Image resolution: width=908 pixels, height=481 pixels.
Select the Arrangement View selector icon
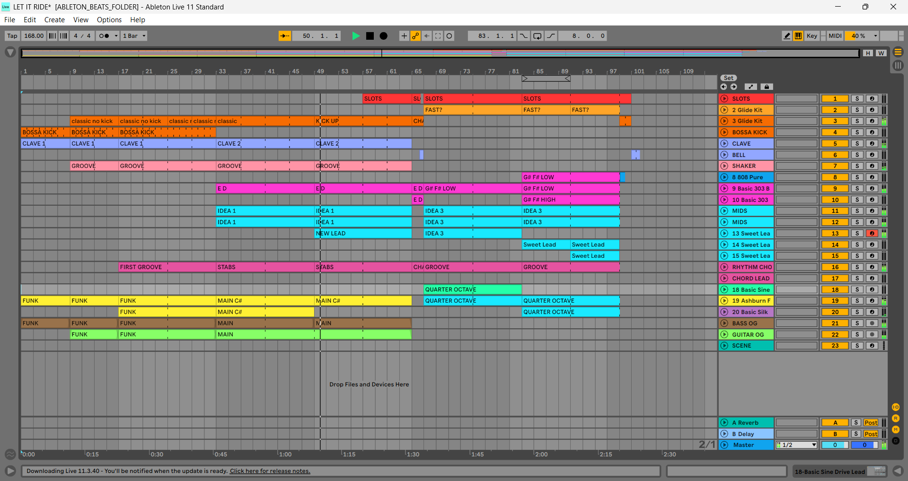898,52
